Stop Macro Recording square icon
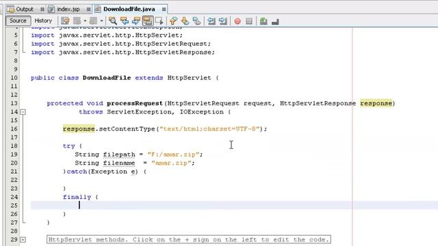 [249, 21]
